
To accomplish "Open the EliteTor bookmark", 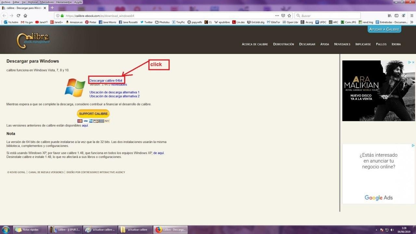I will pyautogui.click(x=273, y=22).
